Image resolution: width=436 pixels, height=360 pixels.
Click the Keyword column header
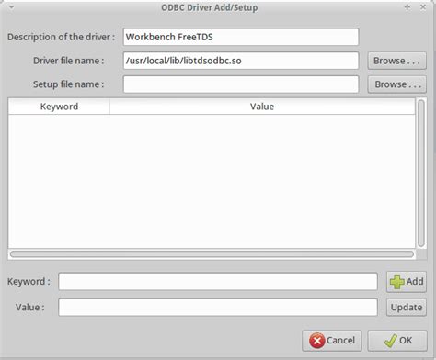[x=59, y=107]
